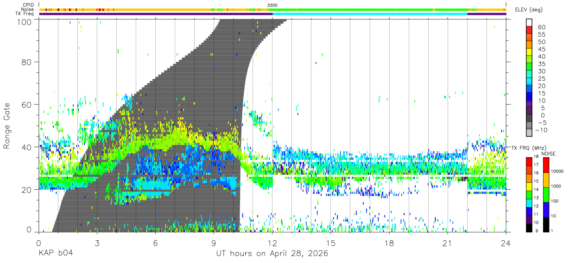Click the NOISE legend title
569x263 pixels.
550,154
